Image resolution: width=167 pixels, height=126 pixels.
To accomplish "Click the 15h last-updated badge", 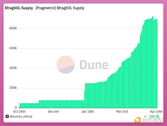I will (x=152, y=117).
